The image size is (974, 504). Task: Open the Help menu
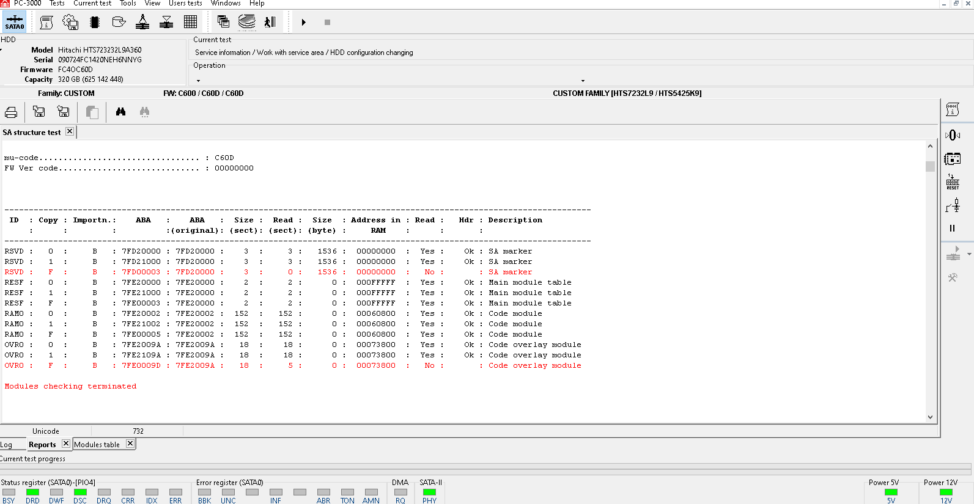pyautogui.click(x=257, y=4)
